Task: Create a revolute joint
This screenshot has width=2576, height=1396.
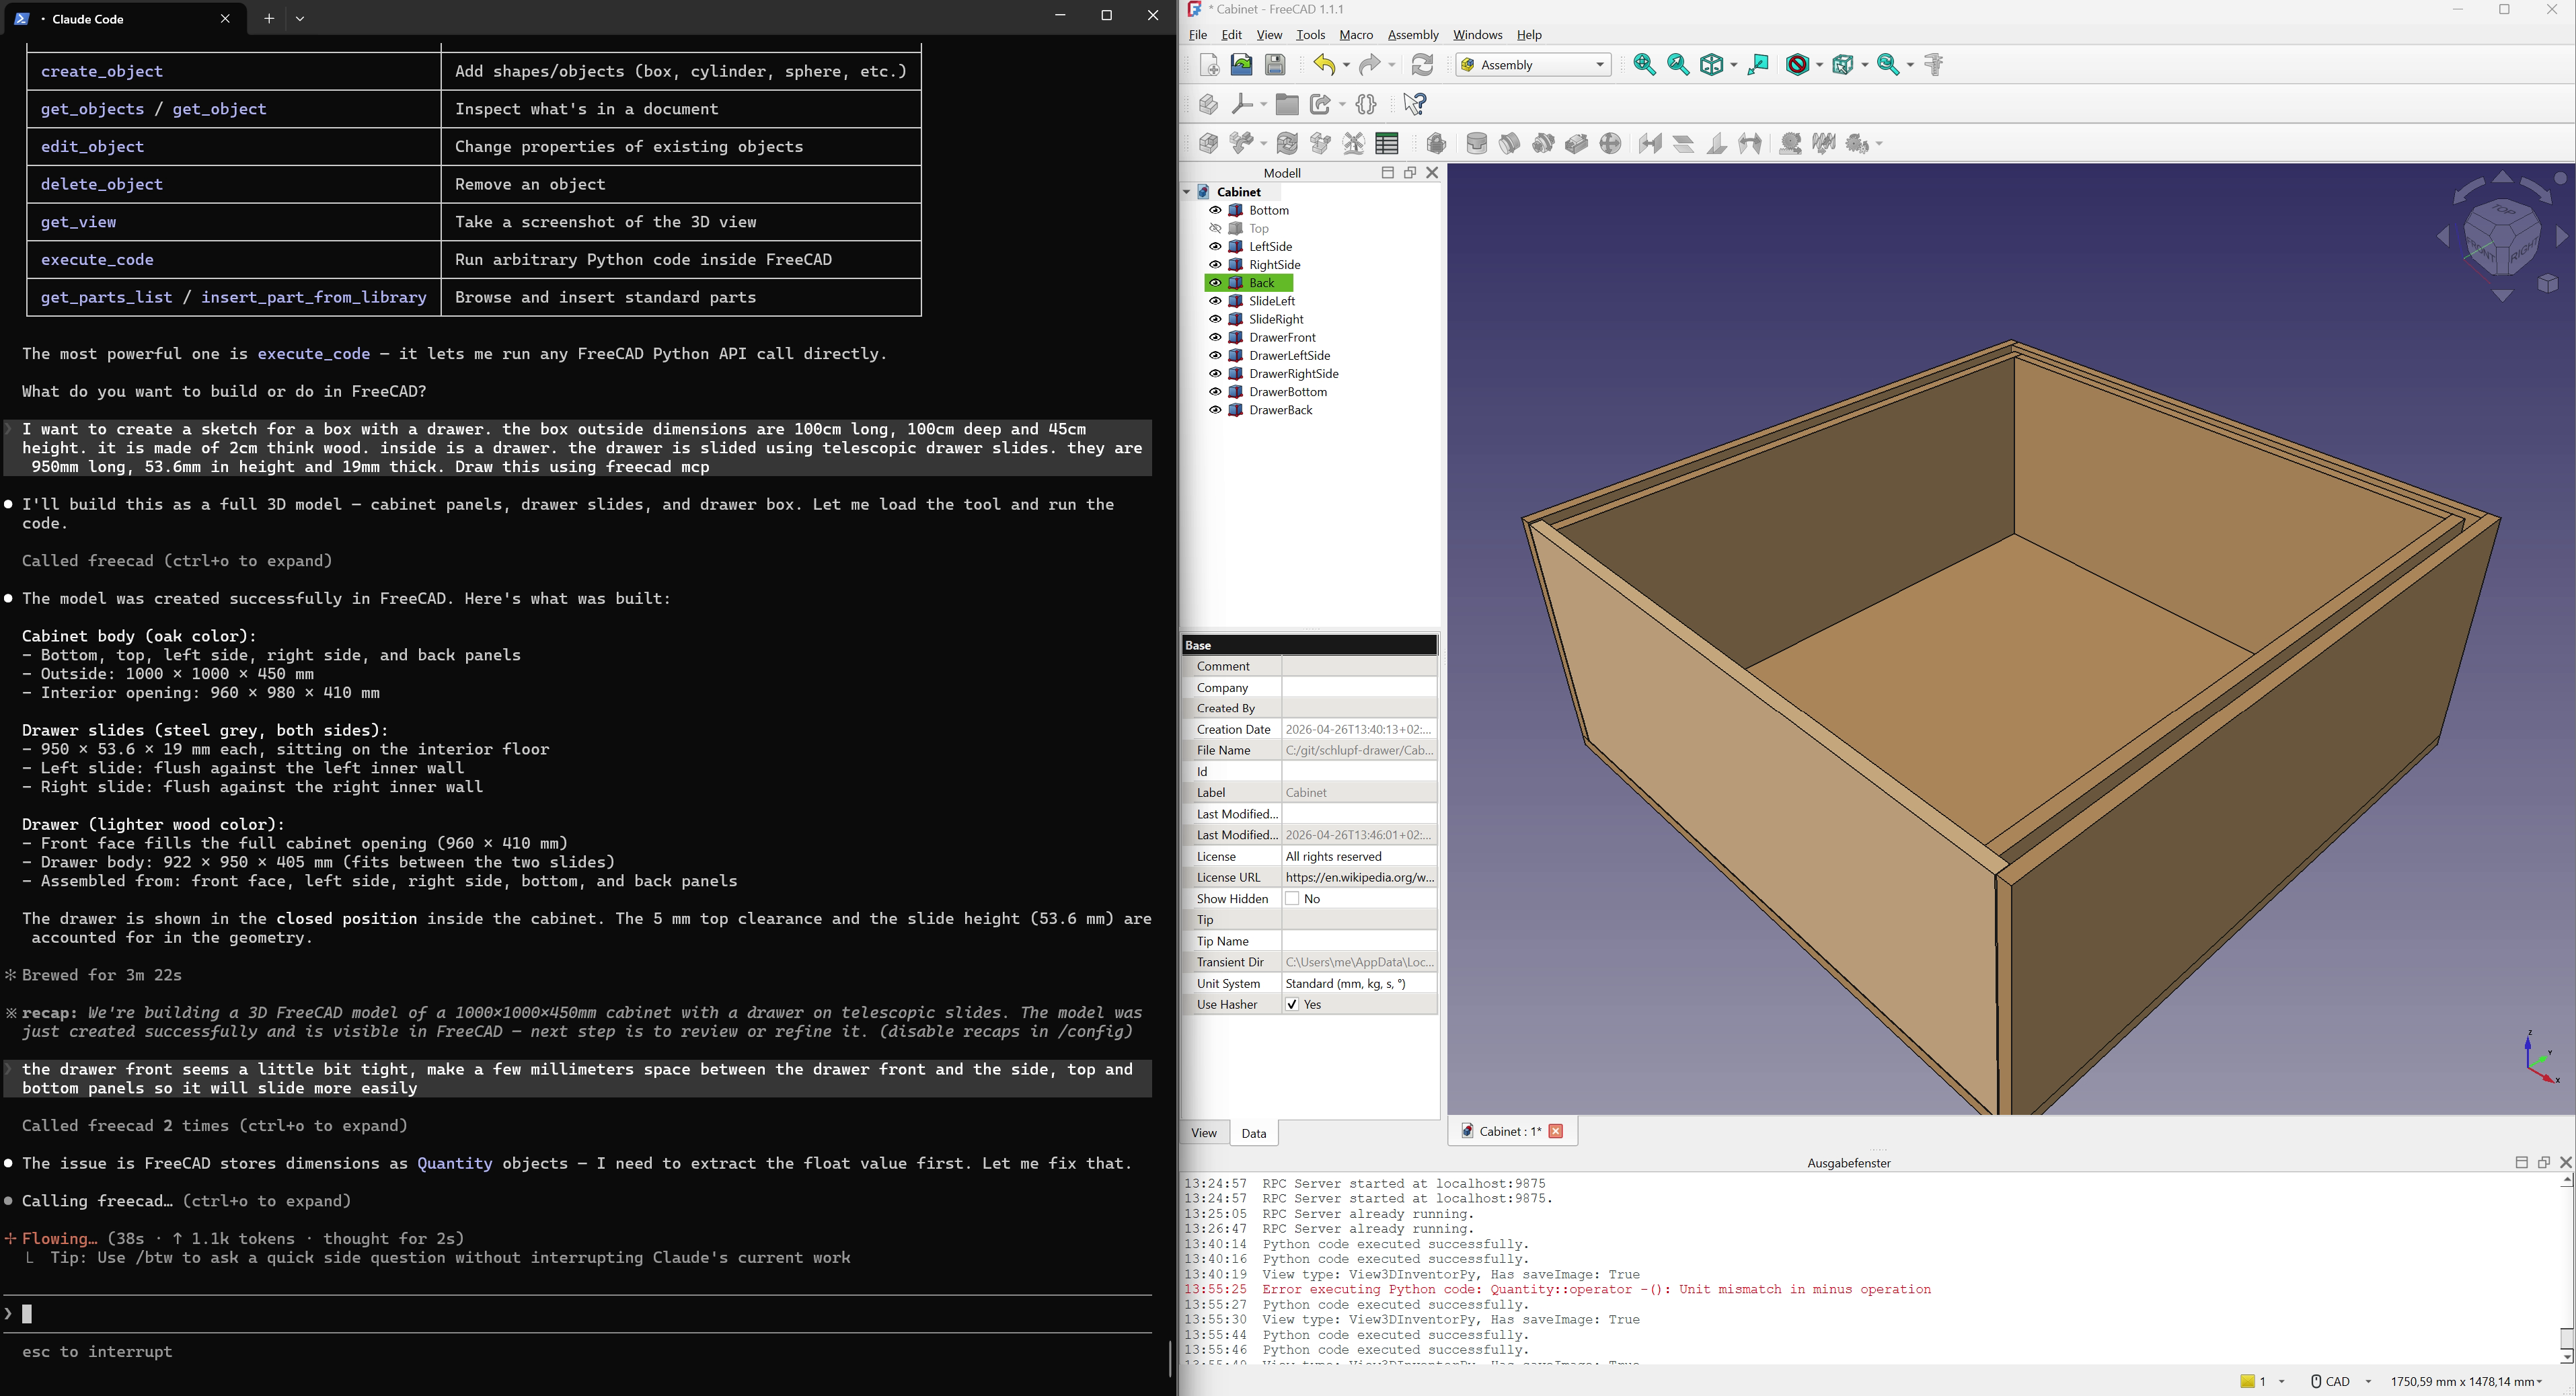Action: 1510,144
